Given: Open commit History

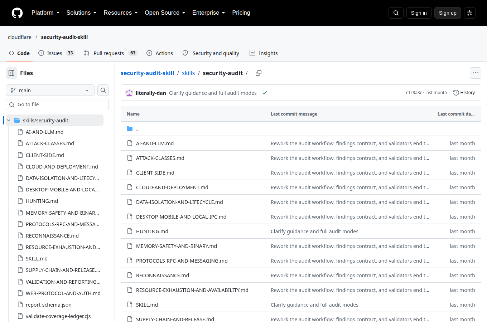Looking at the screenshot, I should [464, 93].
